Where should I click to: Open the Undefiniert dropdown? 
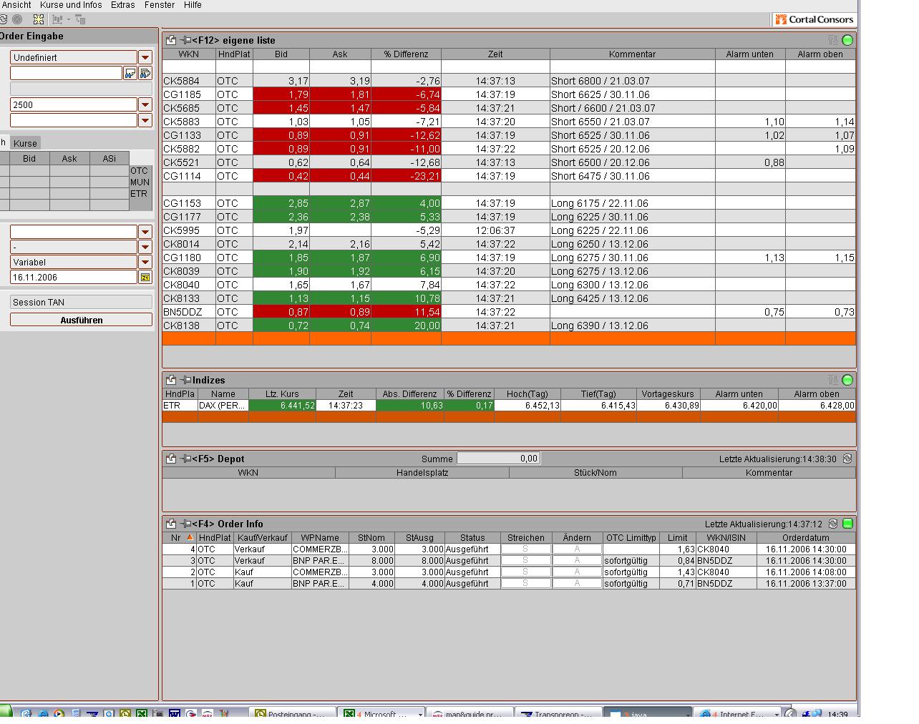[145, 56]
